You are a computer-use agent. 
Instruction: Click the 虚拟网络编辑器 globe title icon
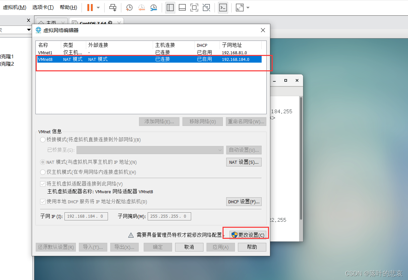tap(38, 30)
